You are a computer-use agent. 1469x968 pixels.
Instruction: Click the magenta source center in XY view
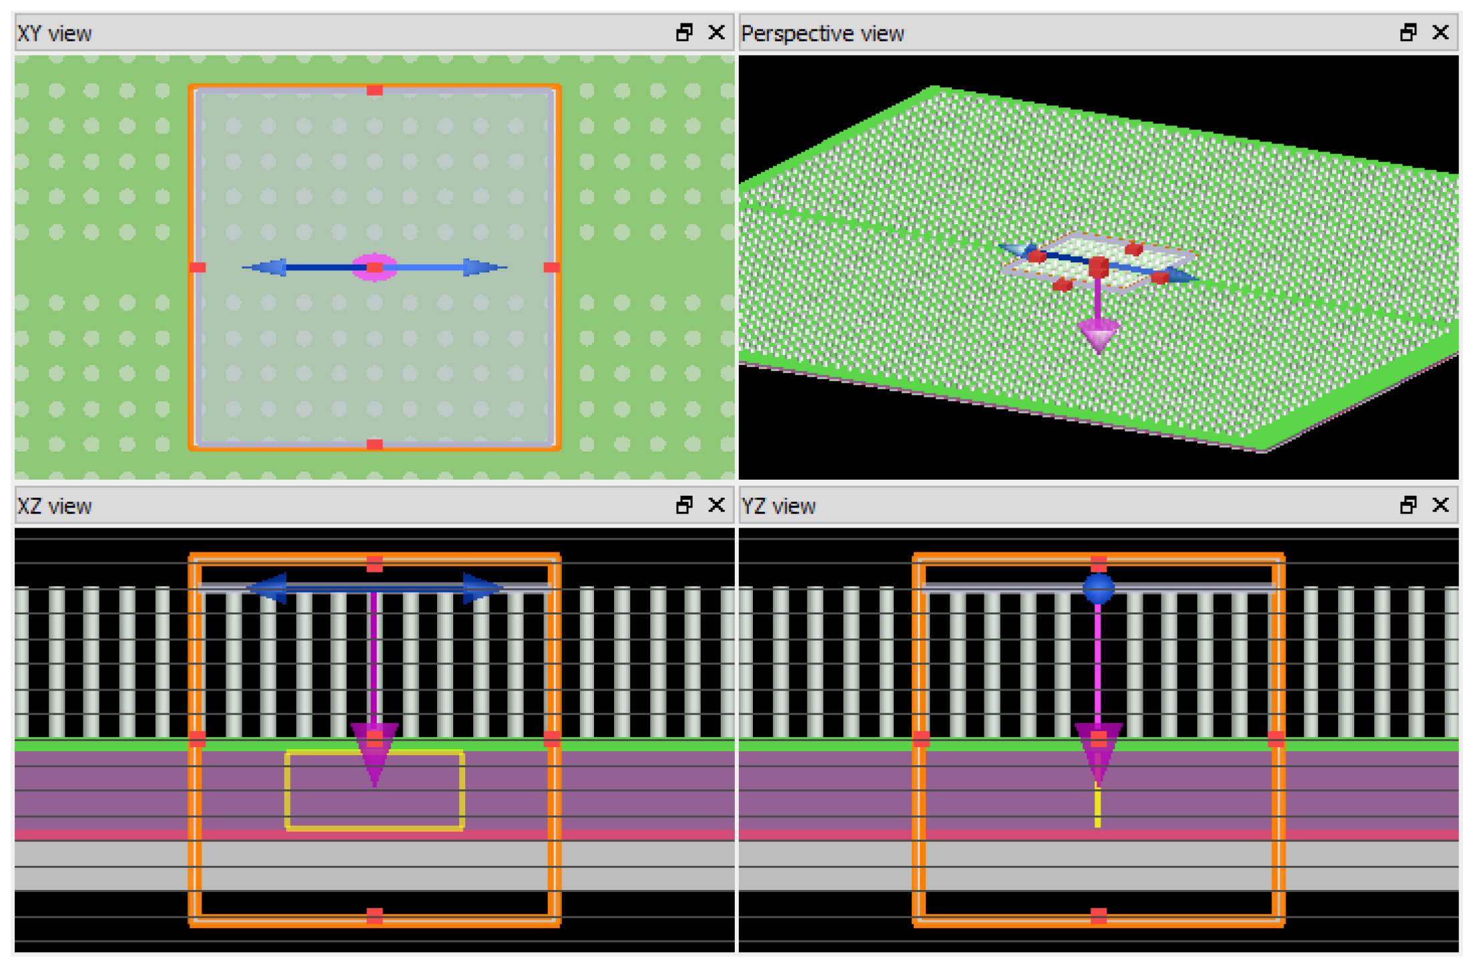374,268
